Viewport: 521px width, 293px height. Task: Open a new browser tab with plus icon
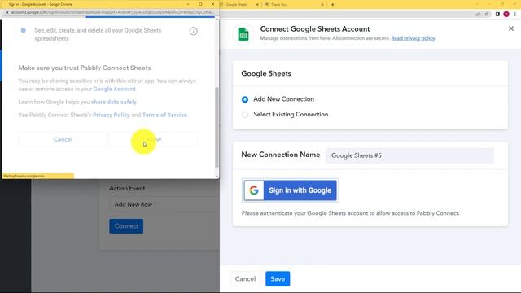click(x=332, y=5)
